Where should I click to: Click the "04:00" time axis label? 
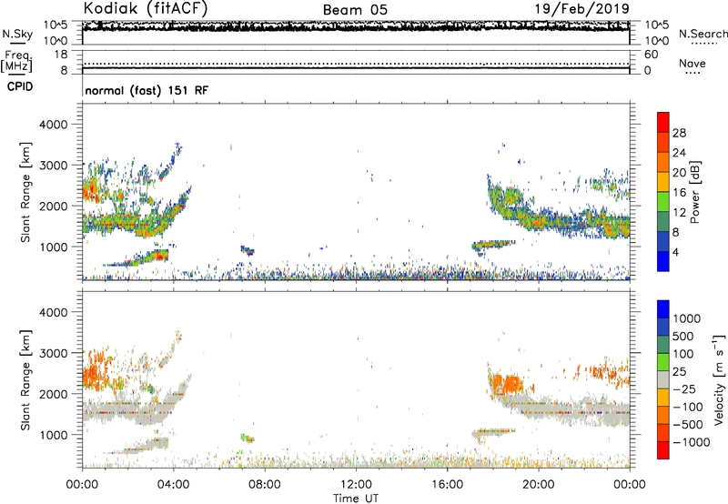[x=174, y=485]
